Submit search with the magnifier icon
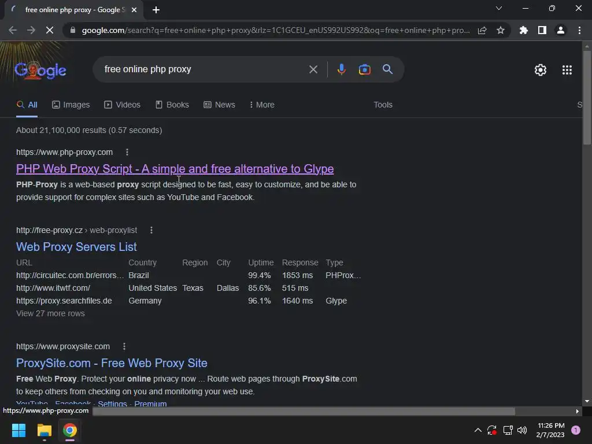The image size is (592, 444). click(387, 69)
